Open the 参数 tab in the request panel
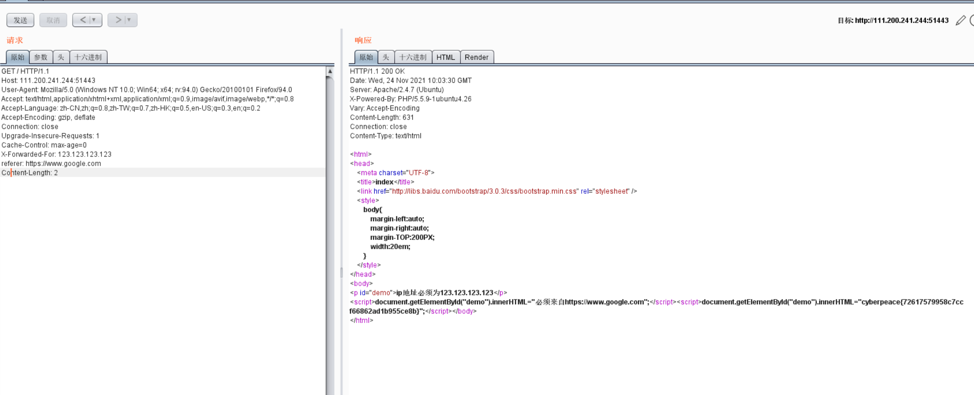The width and height of the screenshot is (974, 395). pos(40,57)
